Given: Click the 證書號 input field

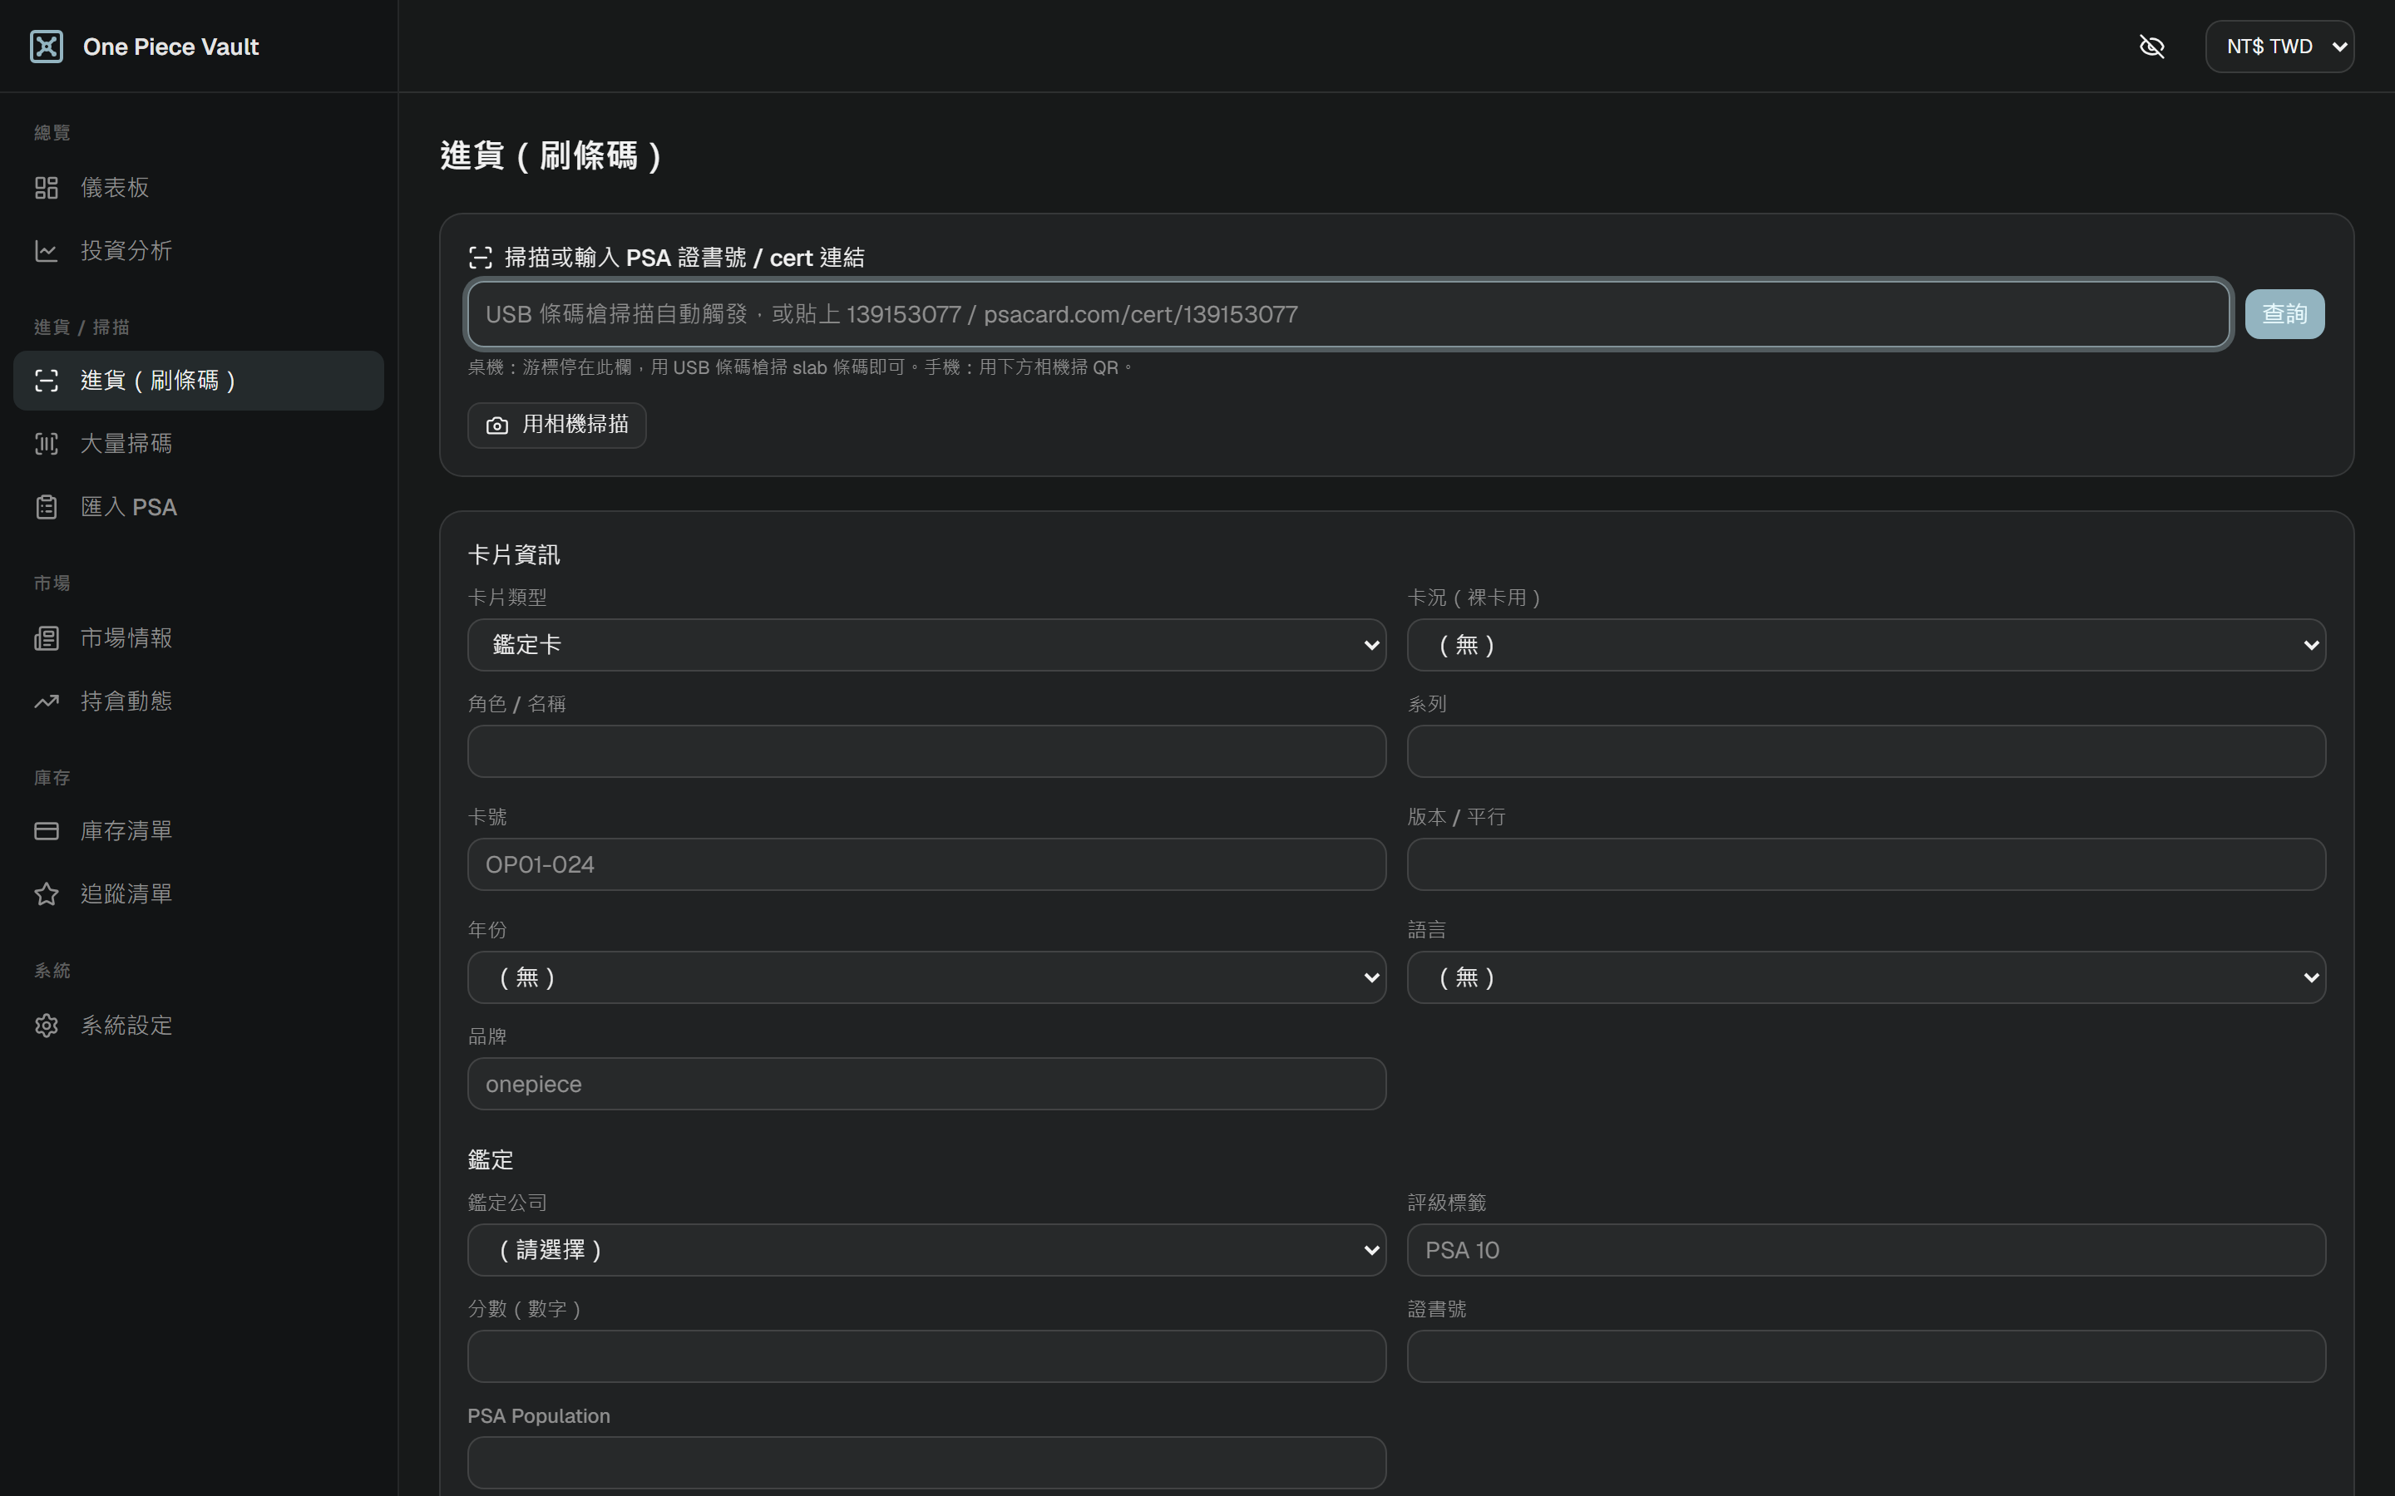Looking at the screenshot, I should pyautogui.click(x=1866, y=1356).
